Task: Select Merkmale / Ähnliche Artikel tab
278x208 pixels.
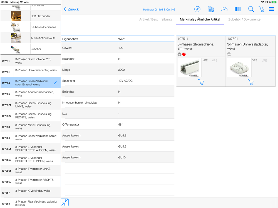Action: (x=200, y=19)
